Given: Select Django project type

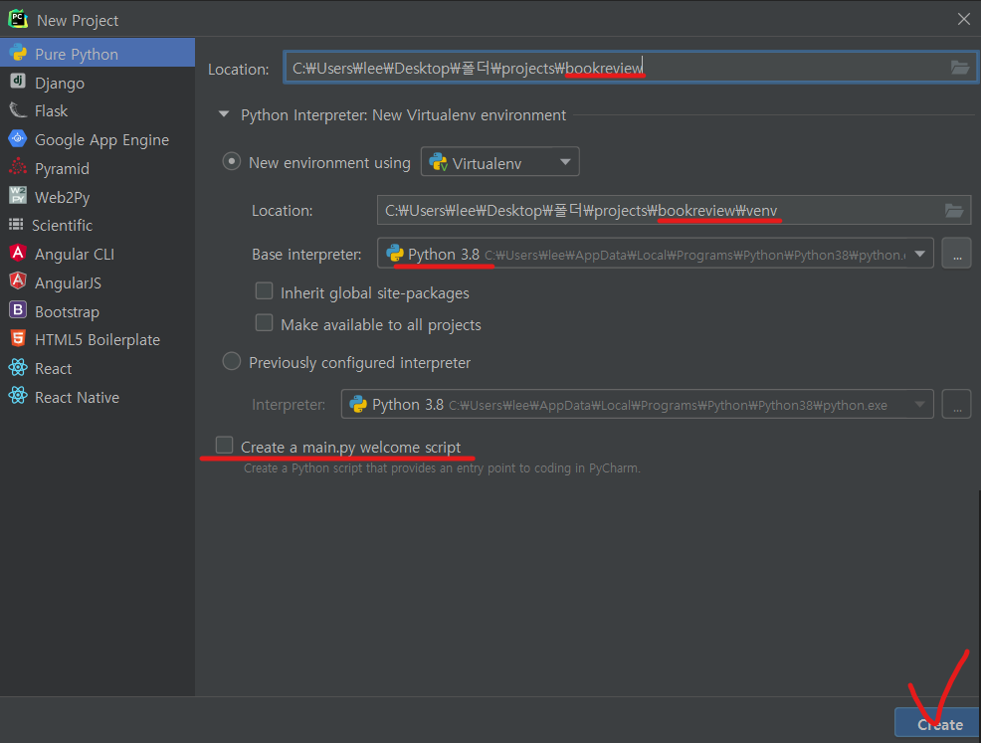Looking at the screenshot, I should 98,83.
